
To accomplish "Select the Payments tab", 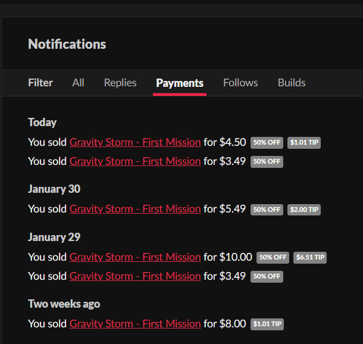I will click(x=180, y=83).
